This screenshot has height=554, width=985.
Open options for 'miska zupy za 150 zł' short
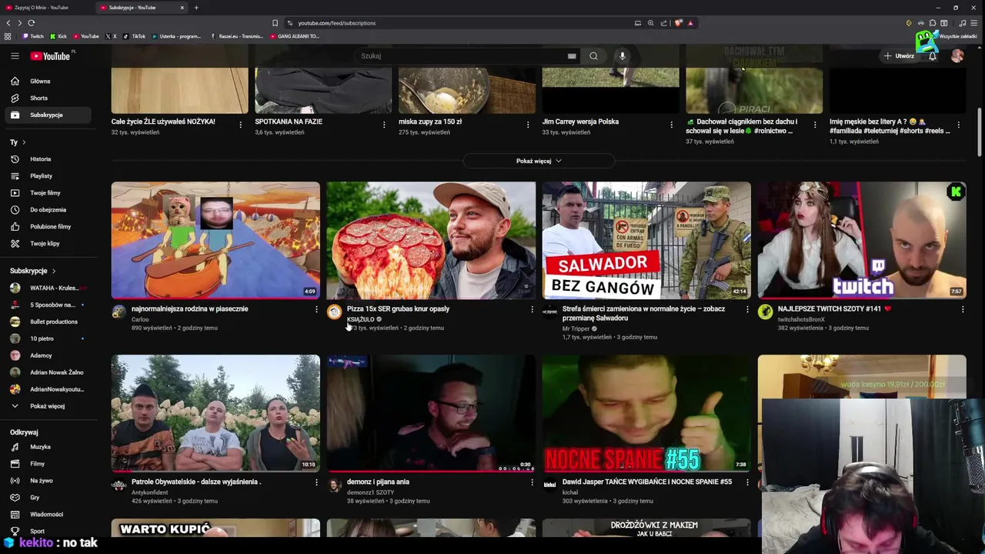tap(528, 125)
